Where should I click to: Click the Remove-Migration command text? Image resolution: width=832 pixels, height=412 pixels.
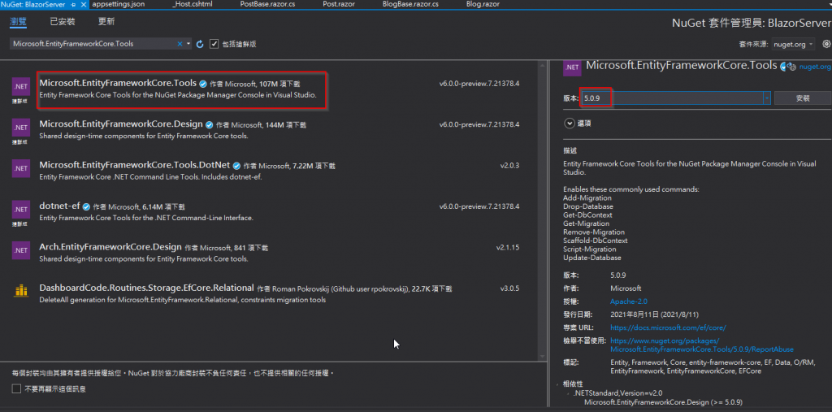point(594,232)
